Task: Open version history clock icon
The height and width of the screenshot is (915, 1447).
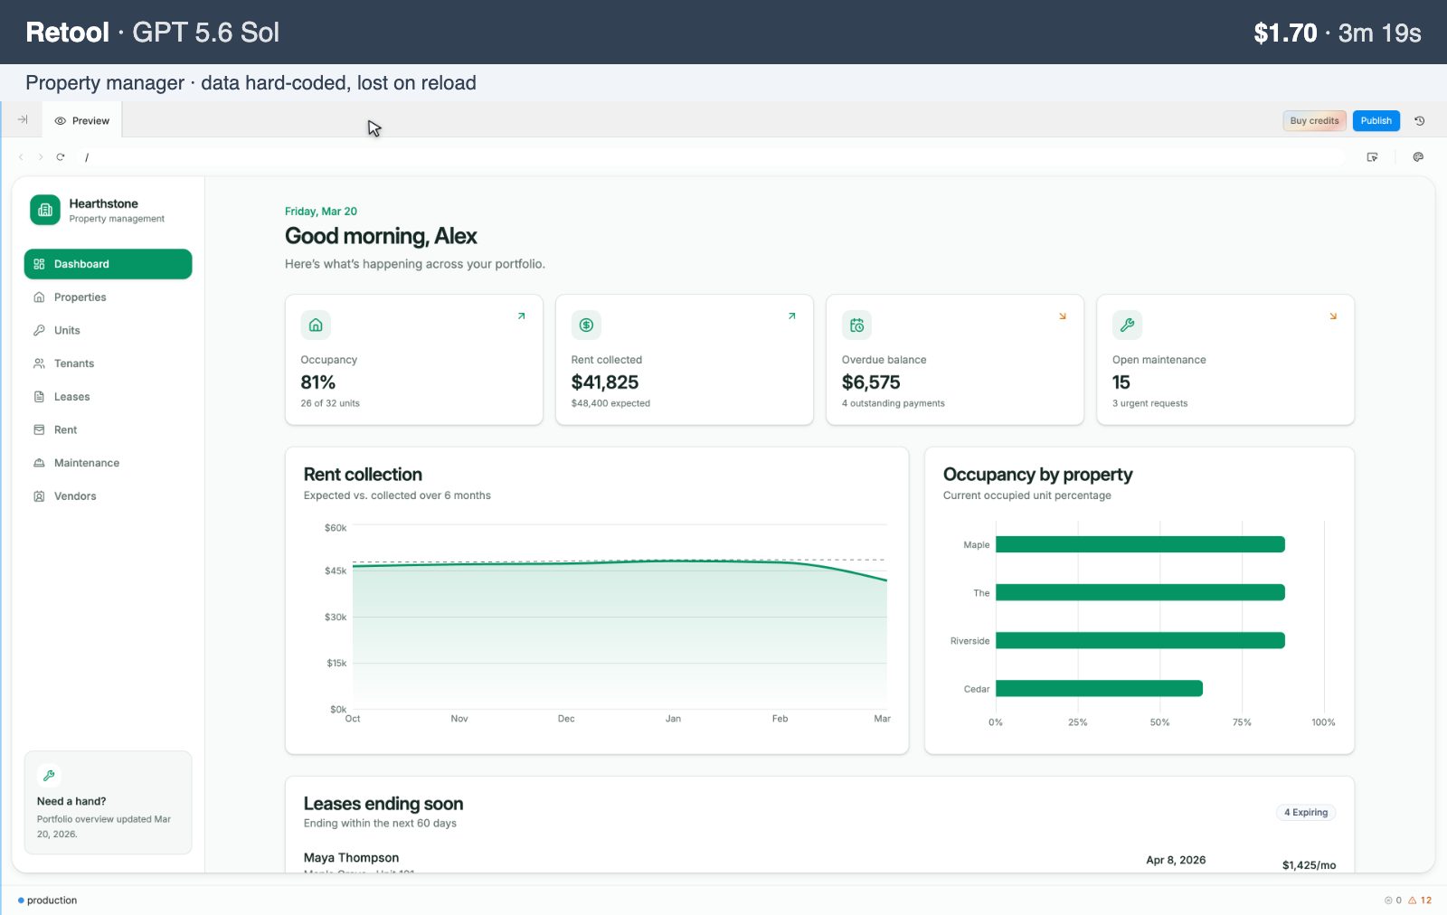Action: [x=1420, y=120]
